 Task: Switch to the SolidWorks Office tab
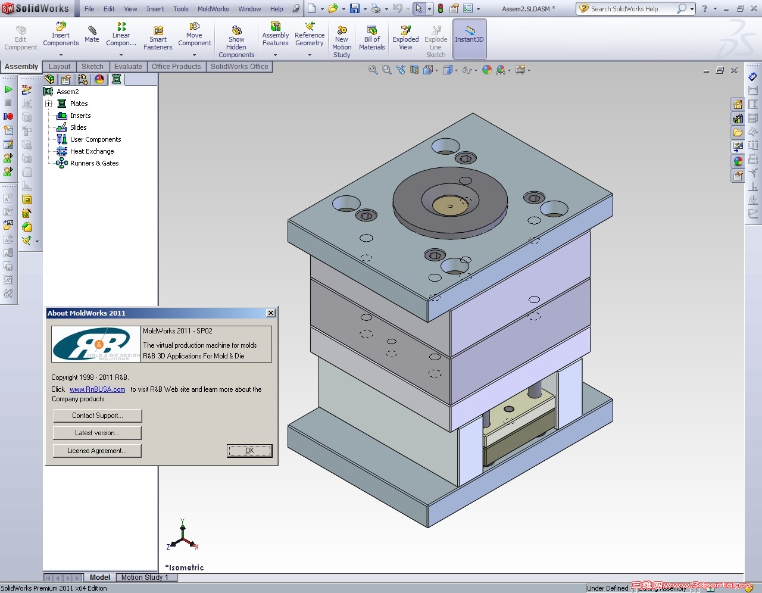click(239, 67)
